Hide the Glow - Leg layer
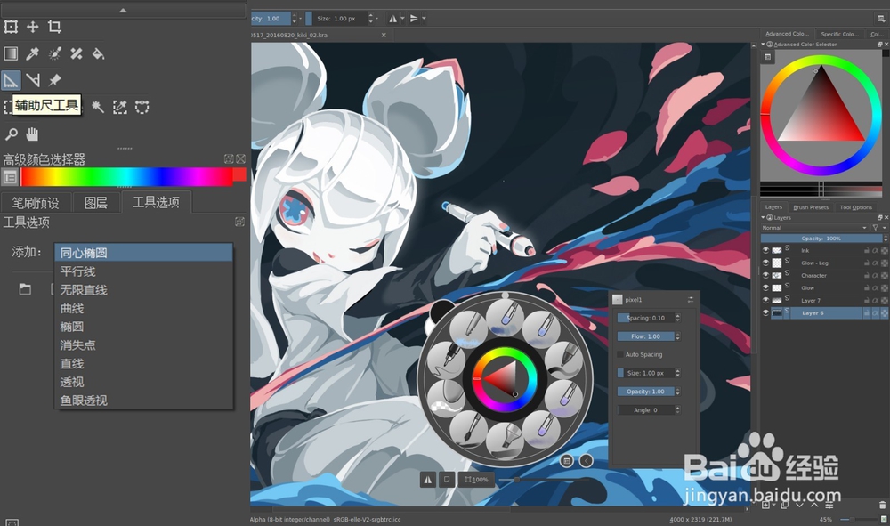The height and width of the screenshot is (526, 890). (x=765, y=263)
